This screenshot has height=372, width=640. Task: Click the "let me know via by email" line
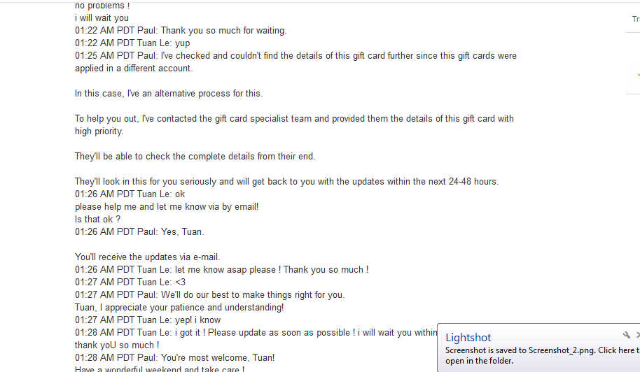click(167, 207)
